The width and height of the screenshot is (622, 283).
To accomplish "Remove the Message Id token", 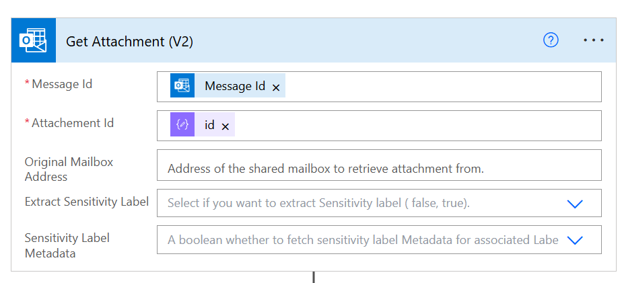I will point(276,87).
